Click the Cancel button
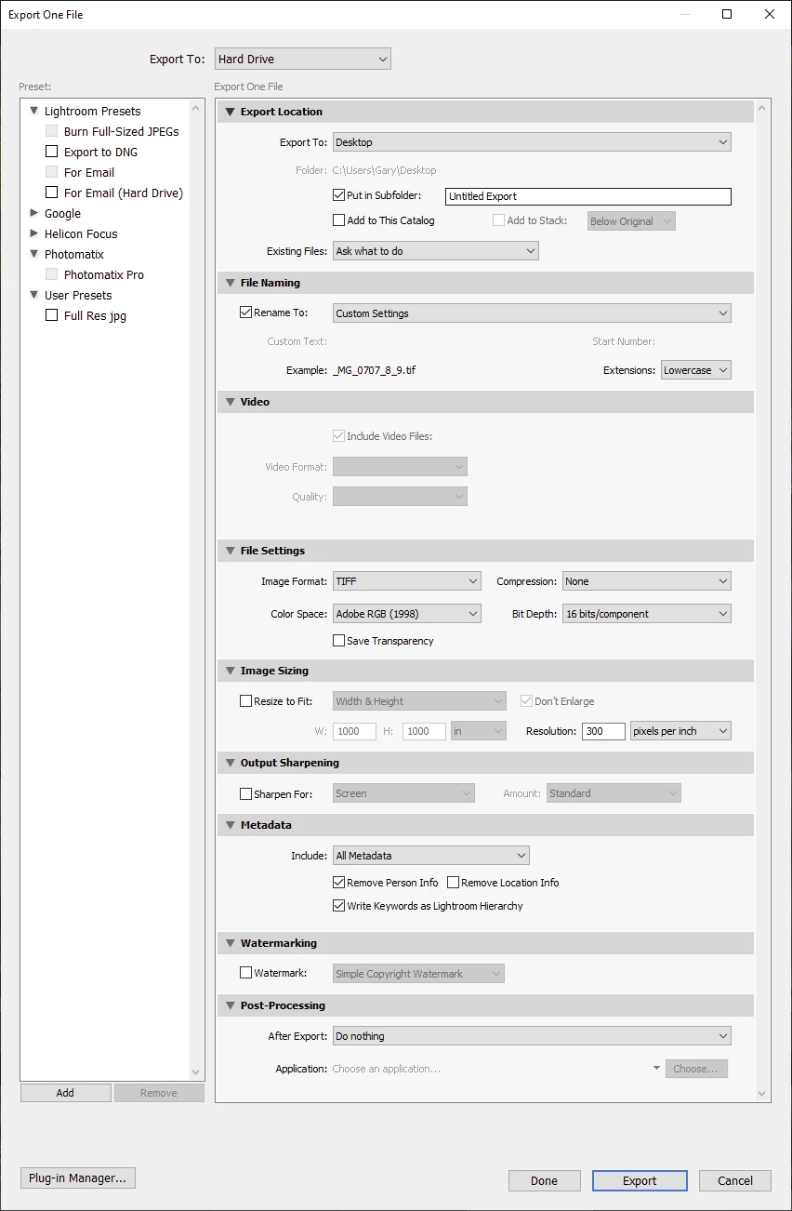 point(735,1180)
